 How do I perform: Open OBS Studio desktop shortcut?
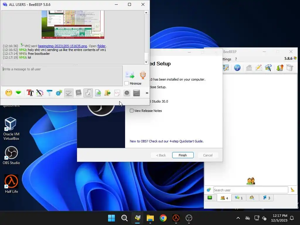click(x=11, y=155)
